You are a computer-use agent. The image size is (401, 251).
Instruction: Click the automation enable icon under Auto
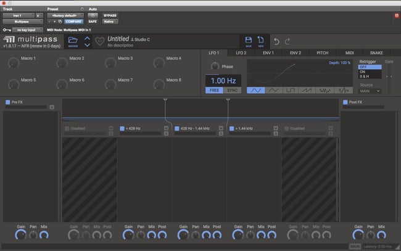(93, 15)
